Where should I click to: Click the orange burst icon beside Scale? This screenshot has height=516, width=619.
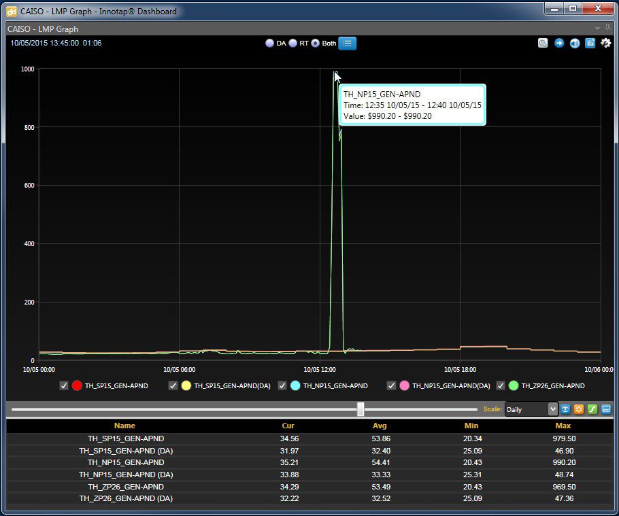[x=579, y=409]
